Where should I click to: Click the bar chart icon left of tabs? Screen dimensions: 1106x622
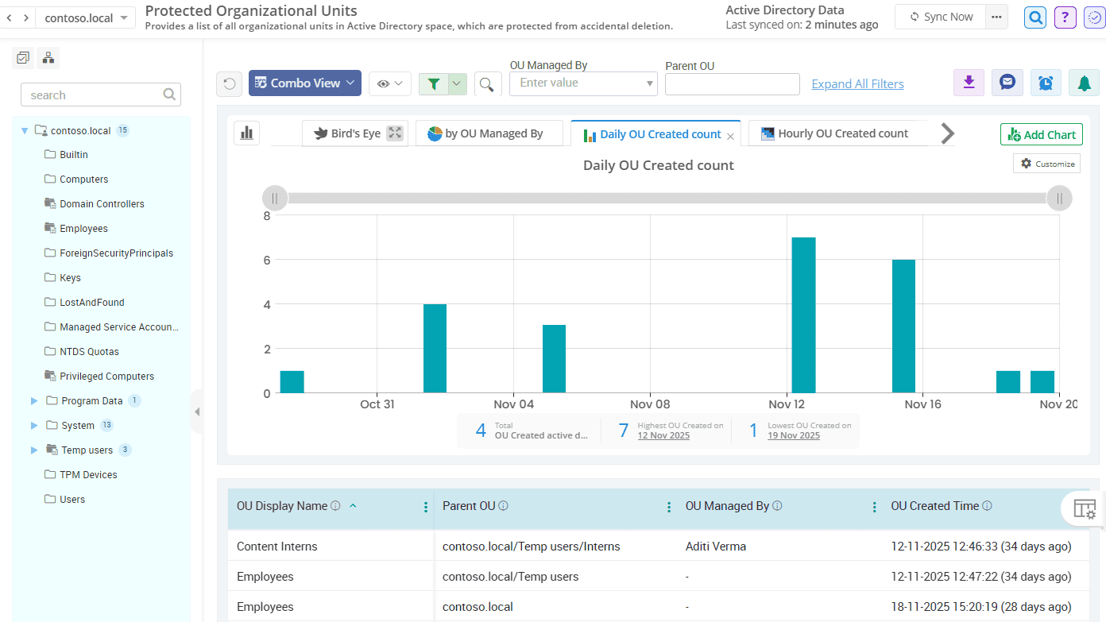click(246, 133)
